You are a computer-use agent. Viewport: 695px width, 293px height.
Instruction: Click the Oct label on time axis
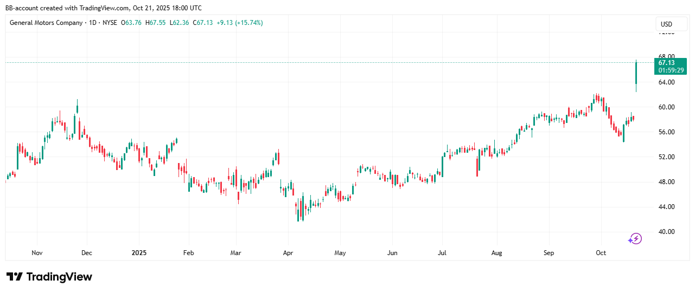pyautogui.click(x=601, y=253)
